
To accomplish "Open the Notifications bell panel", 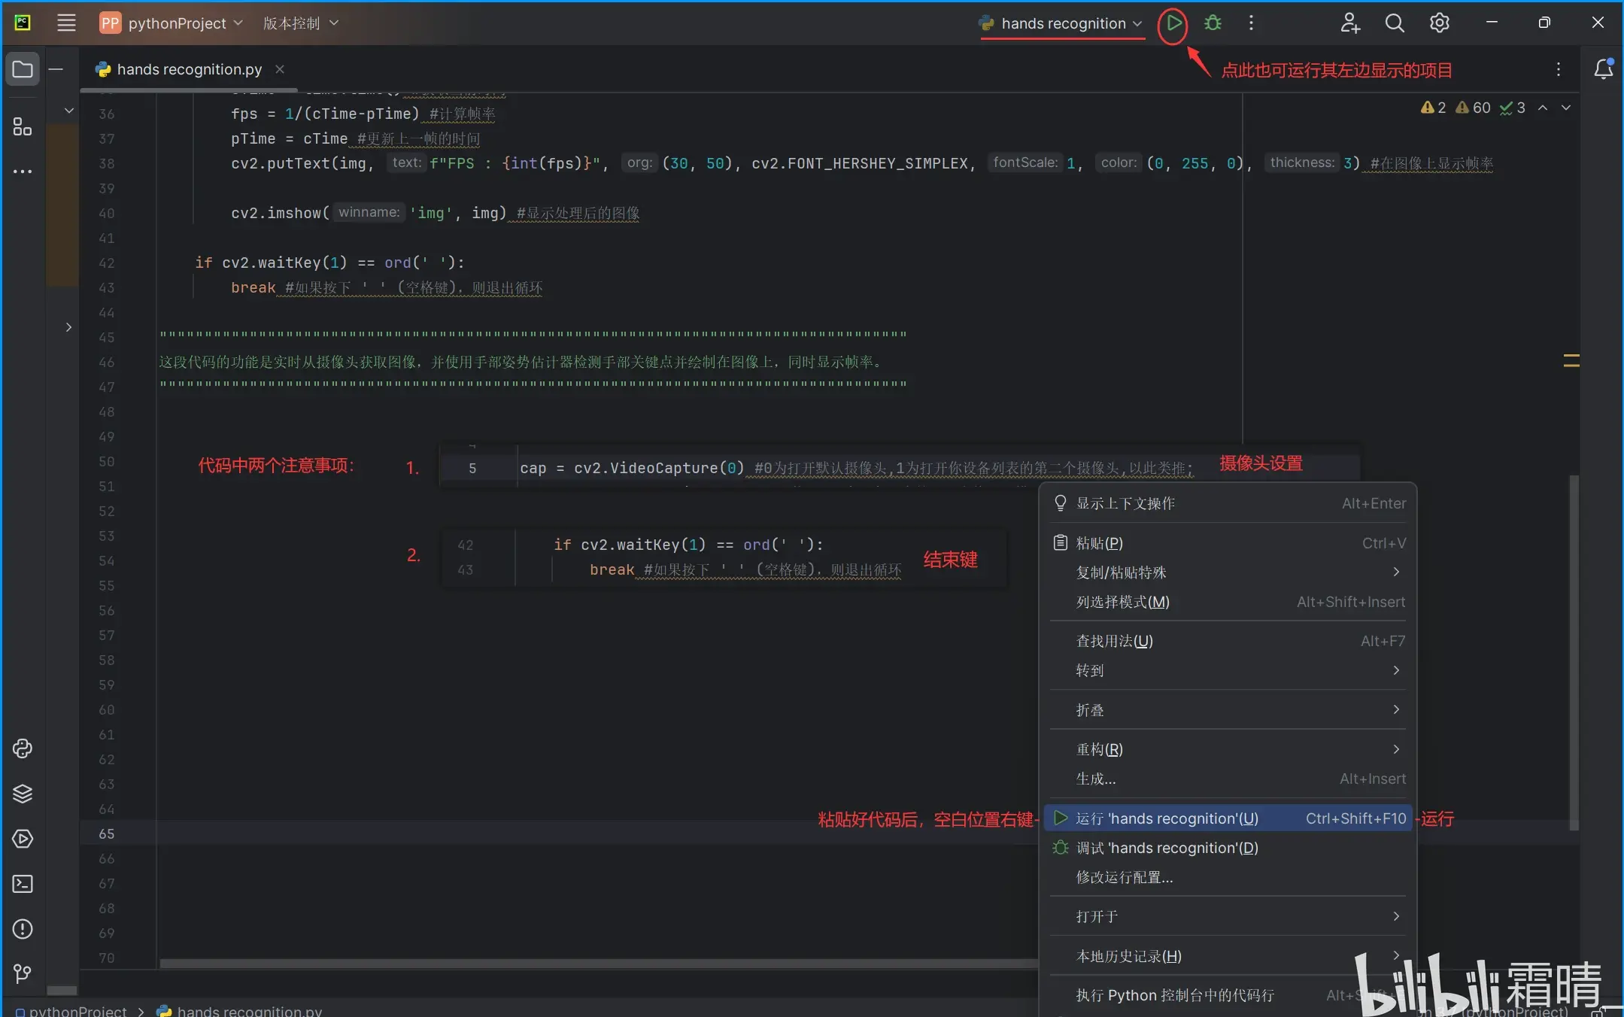I will pyautogui.click(x=1603, y=69).
